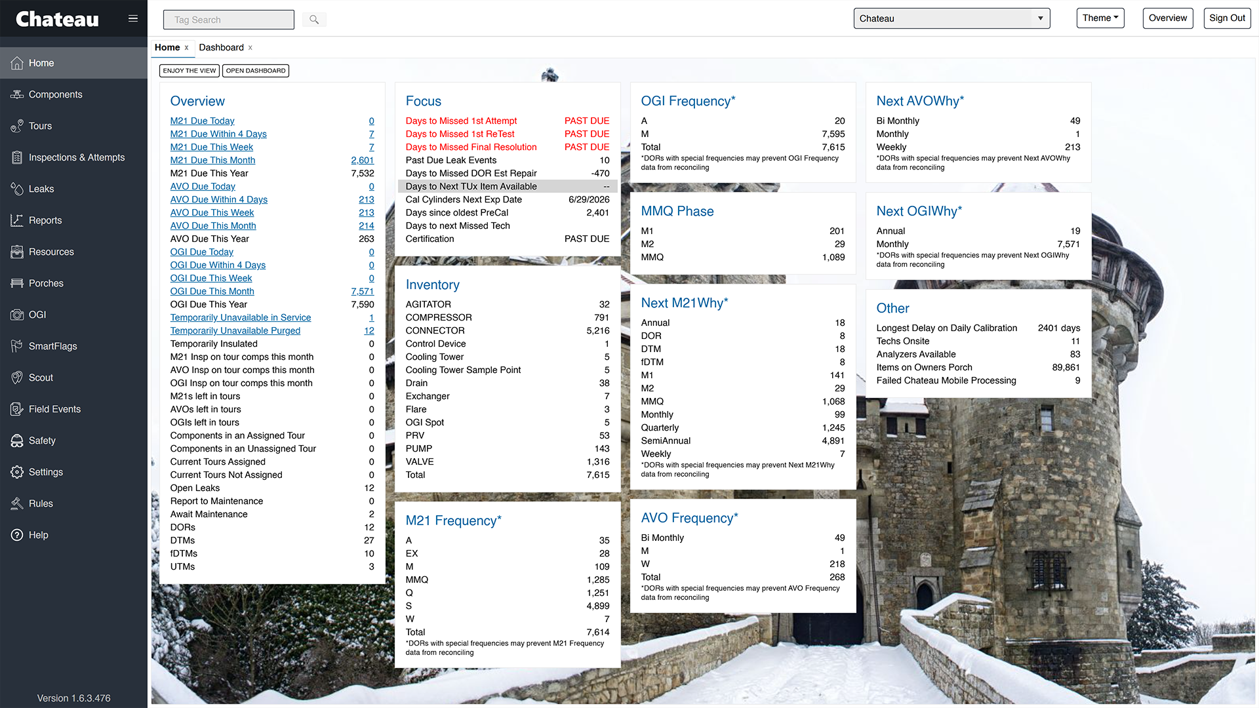Focus the Tag Search input field
This screenshot has height=708, width=1259.
[x=228, y=20]
